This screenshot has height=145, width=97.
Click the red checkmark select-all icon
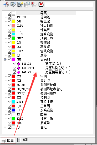41,4
